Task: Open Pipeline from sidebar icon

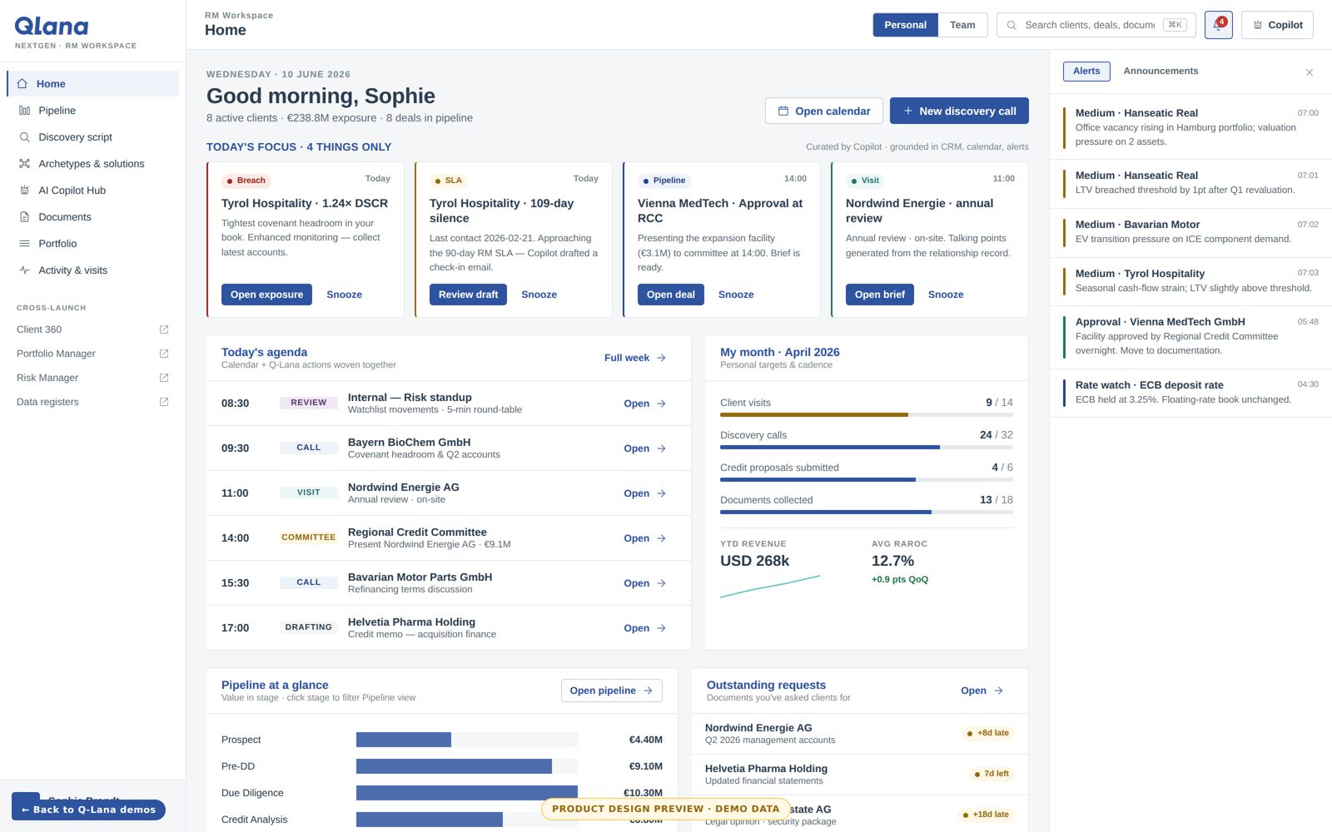Action: pyautogui.click(x=24, y=110)
